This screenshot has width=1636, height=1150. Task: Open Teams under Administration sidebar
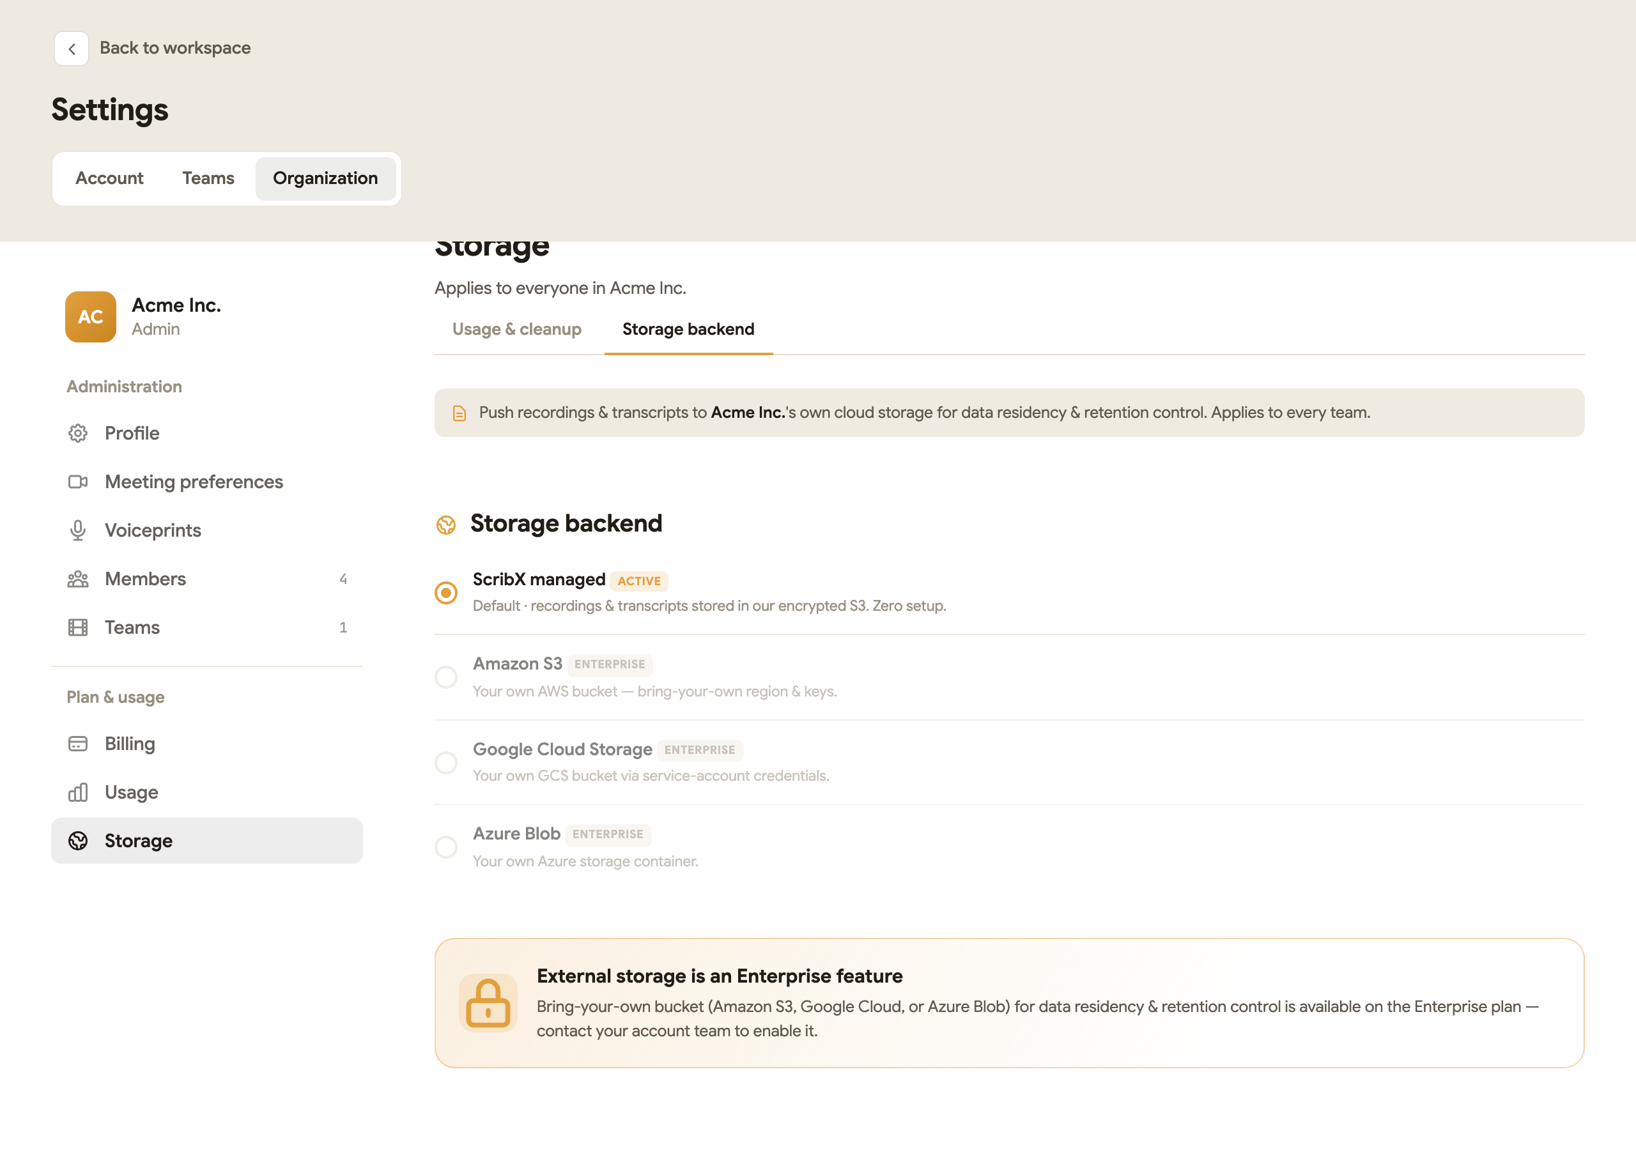pos(206,627)
